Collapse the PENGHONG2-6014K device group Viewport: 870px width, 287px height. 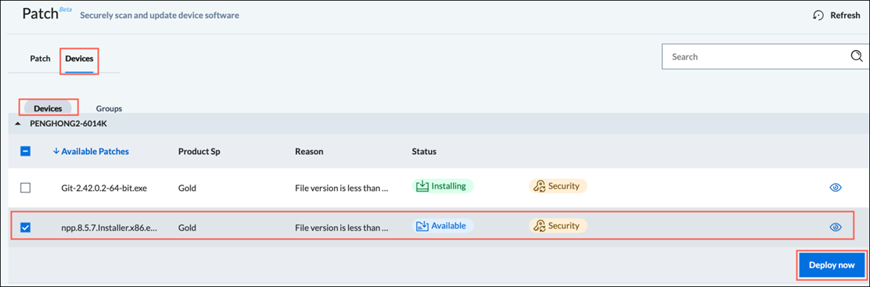[x=18, y=124]
